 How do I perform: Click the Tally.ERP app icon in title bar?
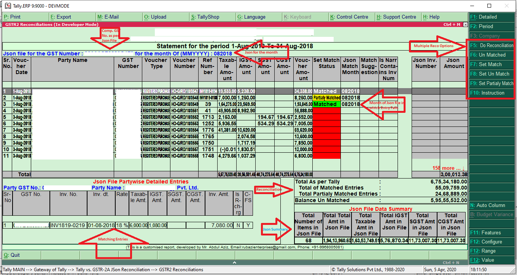8,6
